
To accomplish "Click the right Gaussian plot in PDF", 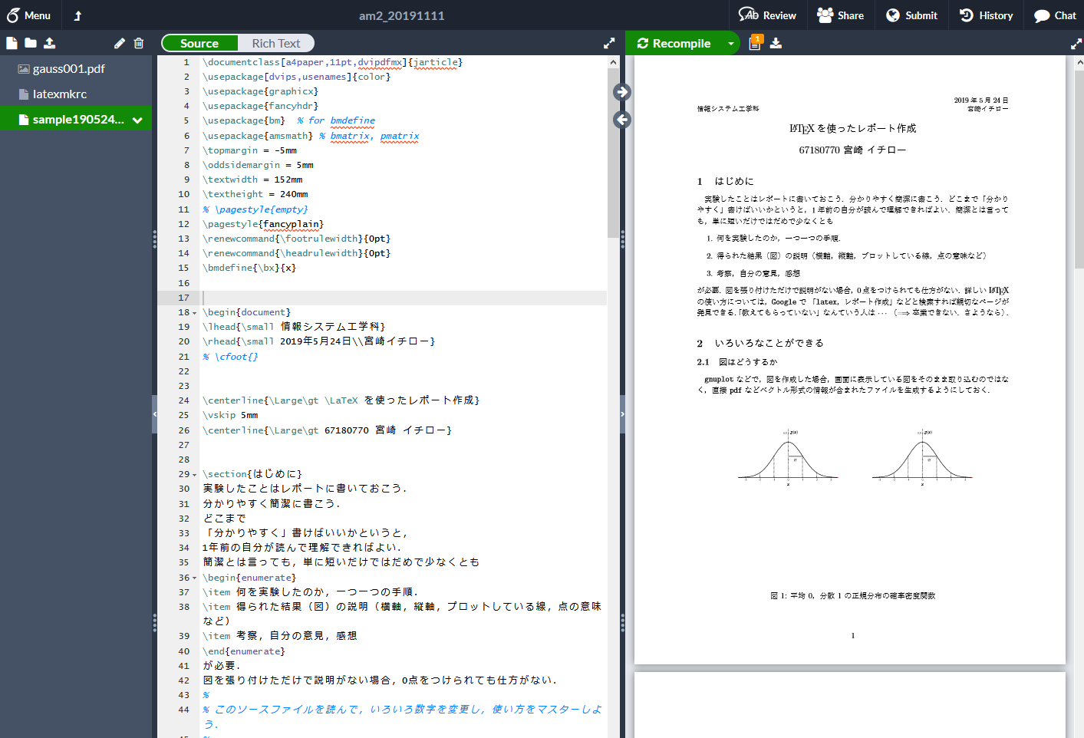I will 922,457.
